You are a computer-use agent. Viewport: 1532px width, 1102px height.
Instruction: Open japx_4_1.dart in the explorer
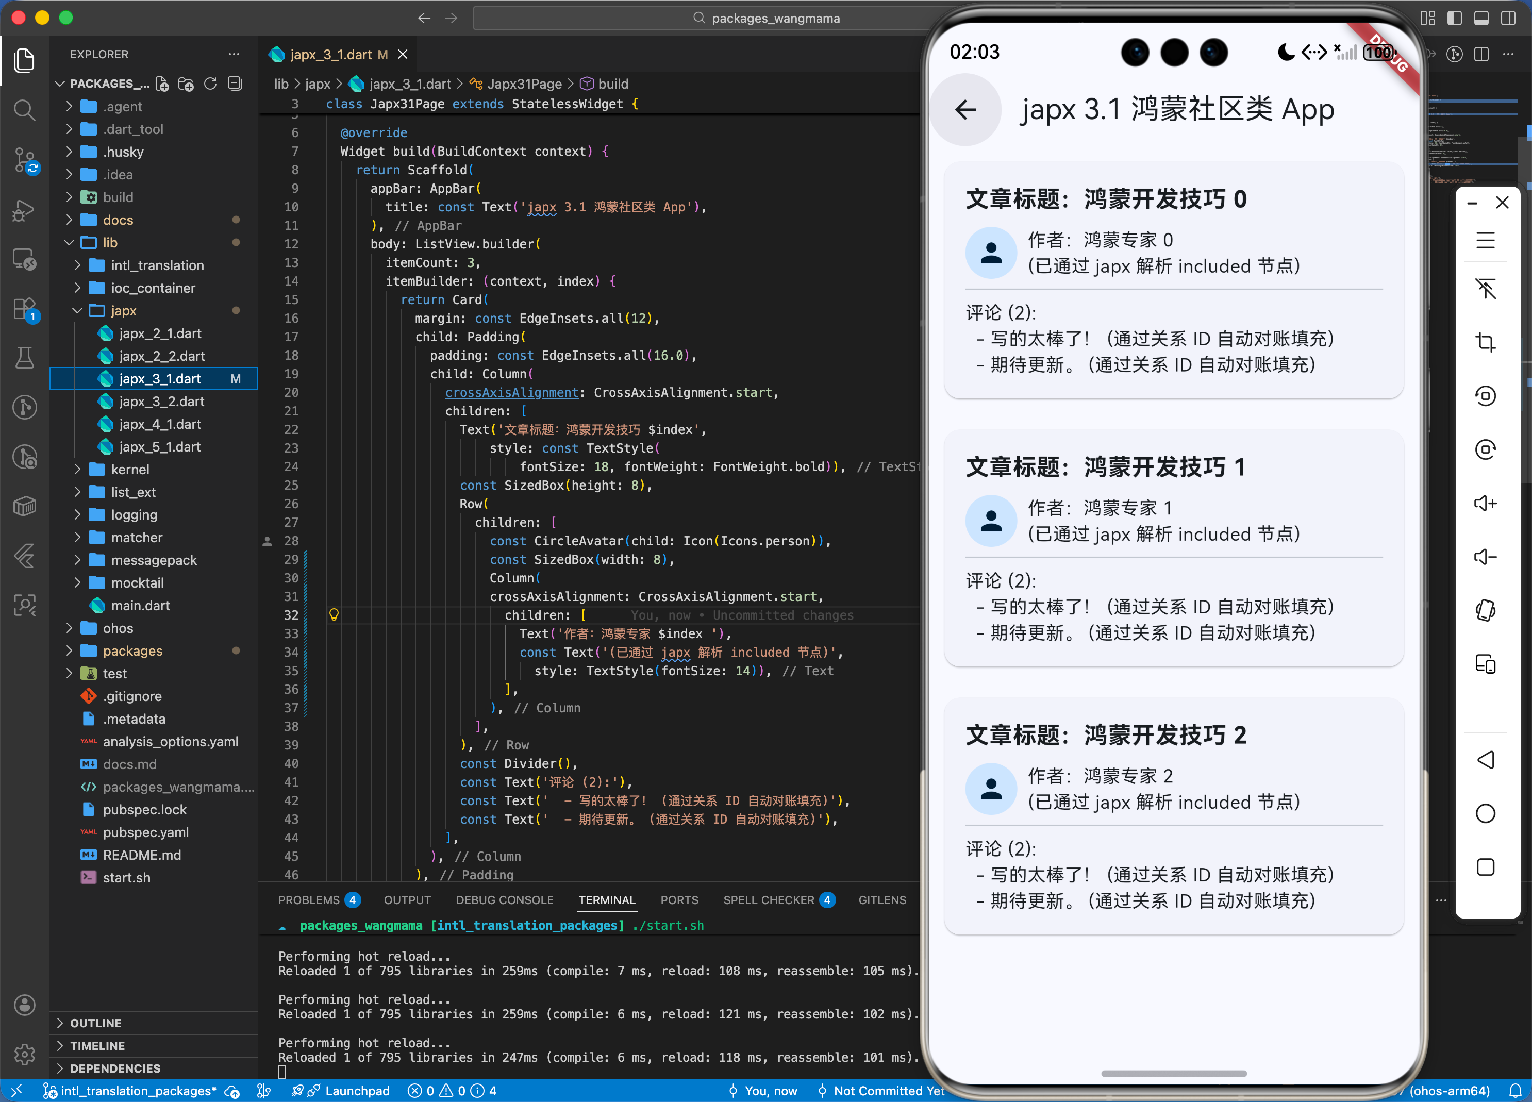(160, 424)
